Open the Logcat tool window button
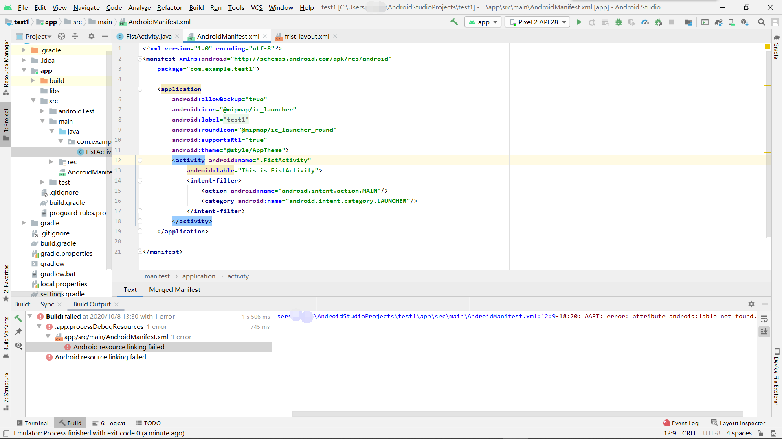782x439 pixels. (109, 423)
